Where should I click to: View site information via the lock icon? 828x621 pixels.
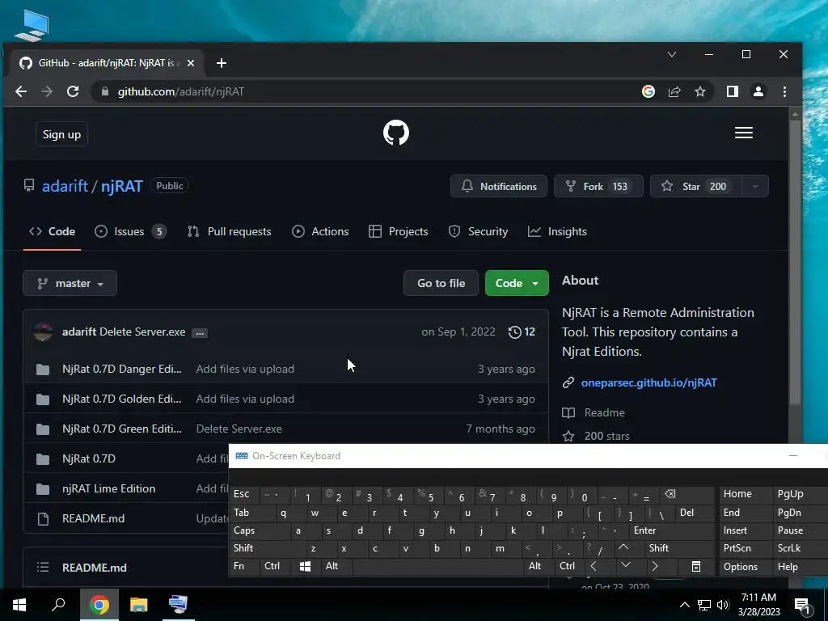(105, 91)
